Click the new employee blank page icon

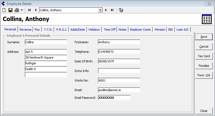[4, 10]
